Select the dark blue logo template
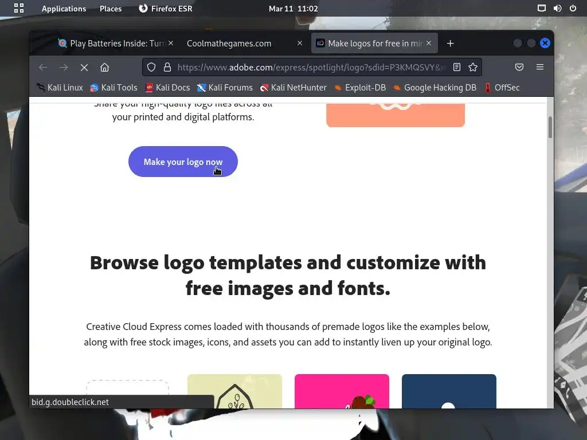This screenshot has height=440, width=587. tap(449, 391)
